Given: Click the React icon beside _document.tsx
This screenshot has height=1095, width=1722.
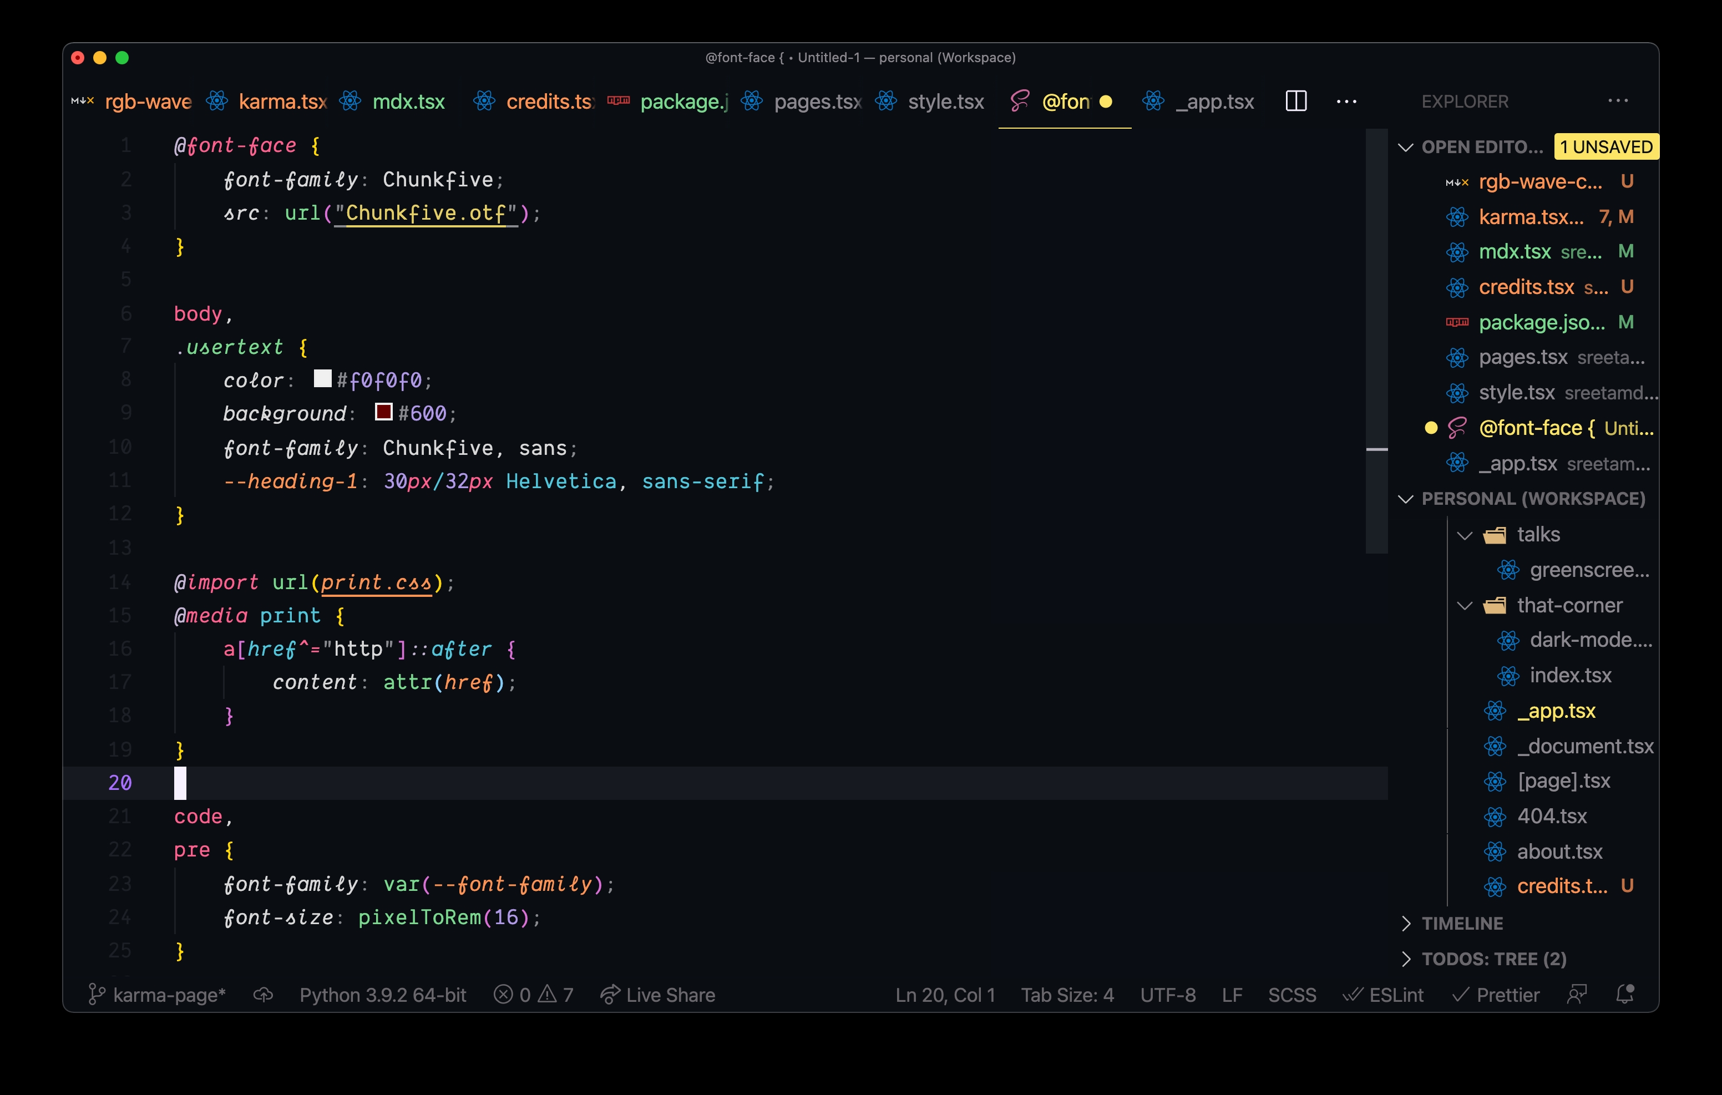Looking at the screenshot, I should tap(1495, 746).
